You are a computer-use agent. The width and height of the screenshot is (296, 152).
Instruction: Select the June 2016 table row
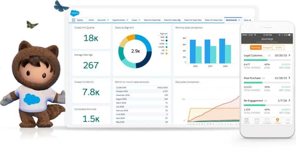pos(142,114)
